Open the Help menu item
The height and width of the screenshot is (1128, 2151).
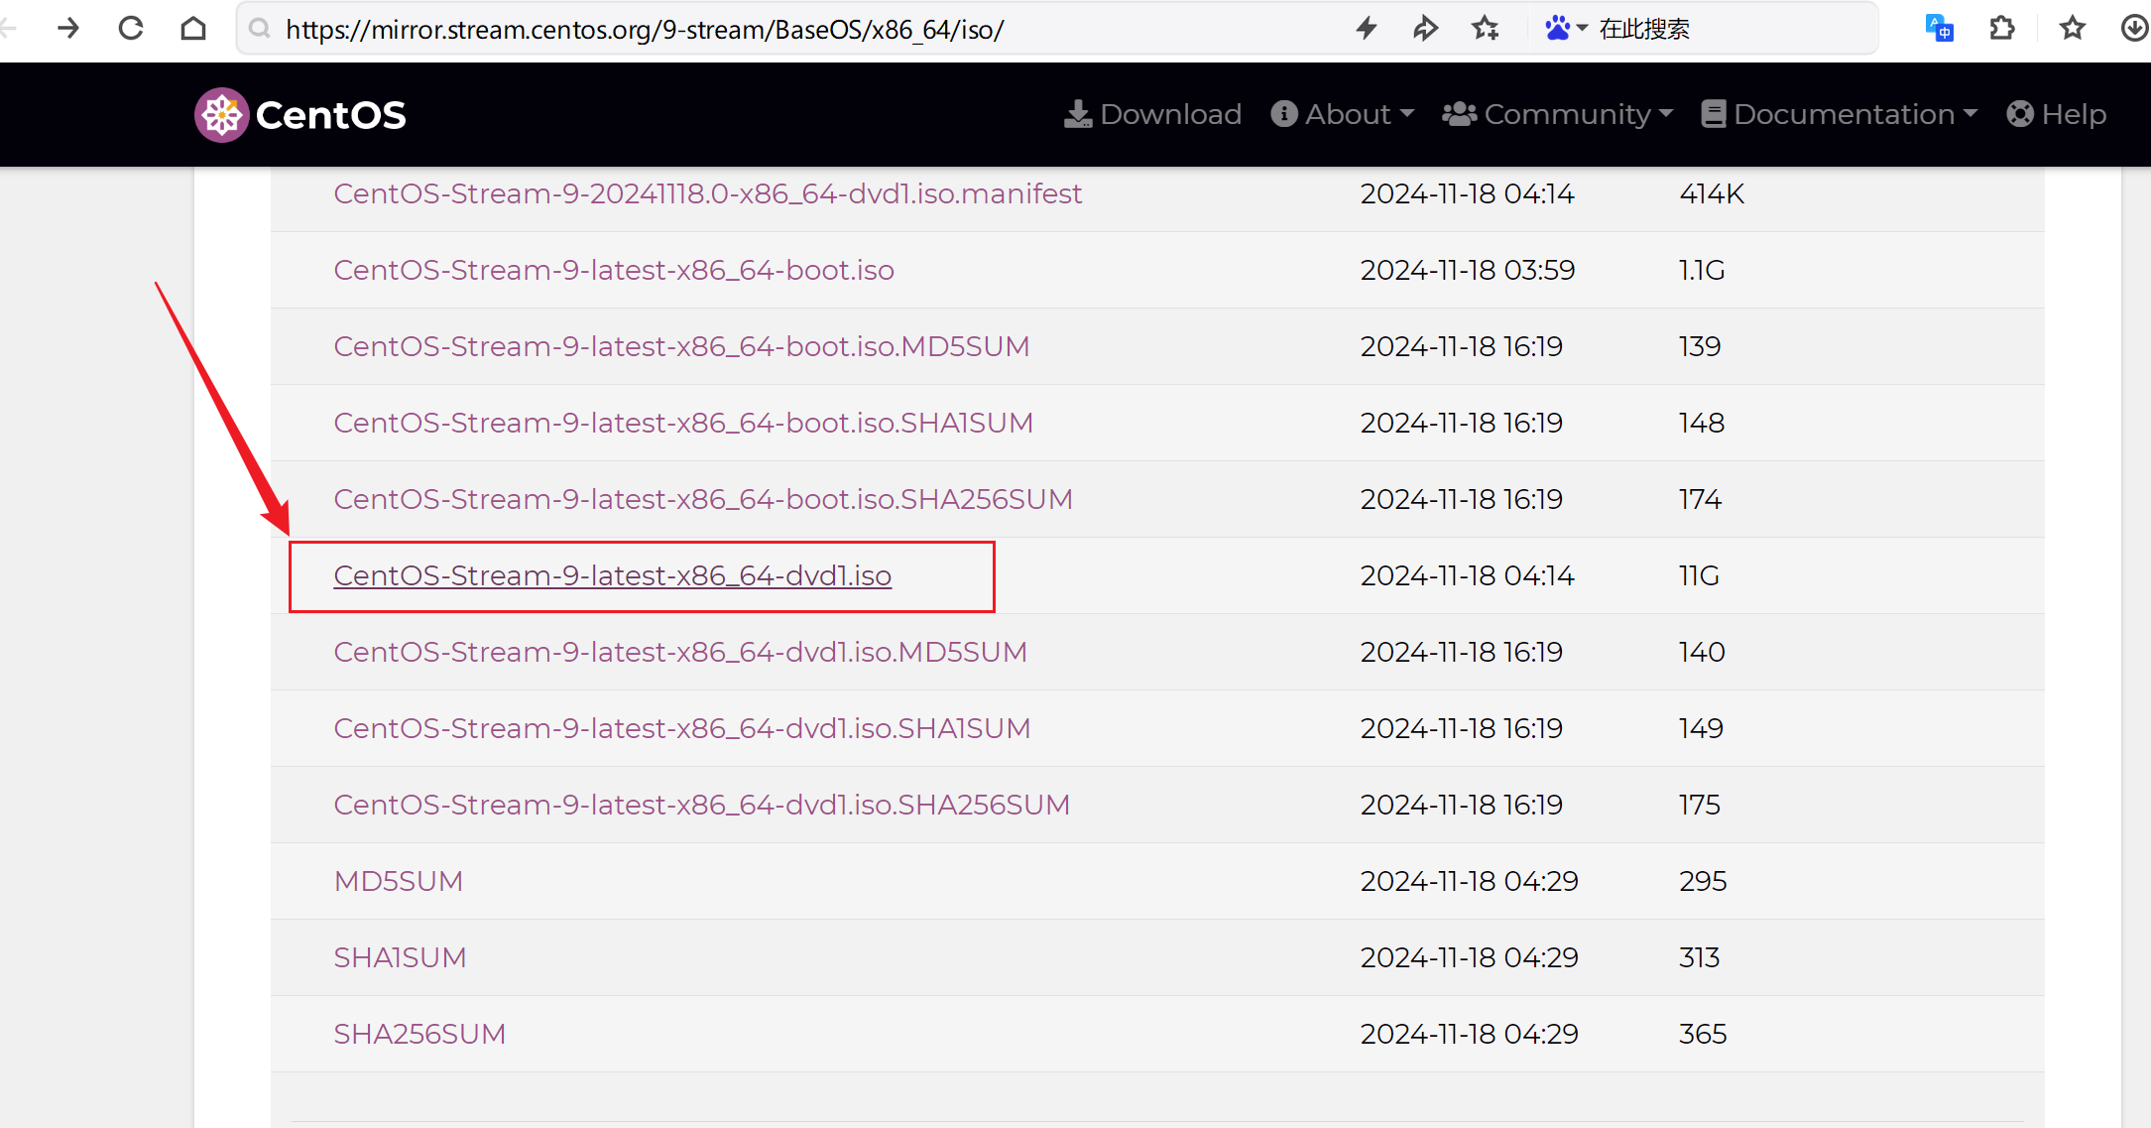[2056, 114]
